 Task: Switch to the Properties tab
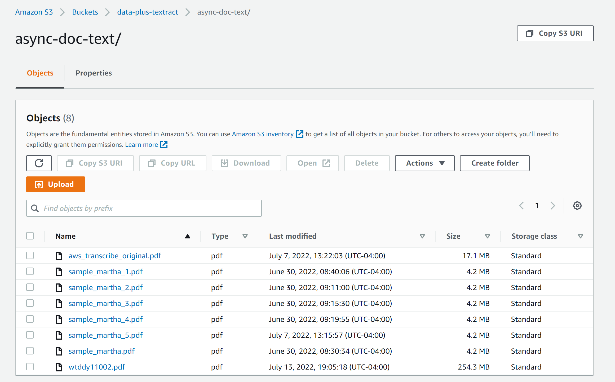click(x=94, y=73)
